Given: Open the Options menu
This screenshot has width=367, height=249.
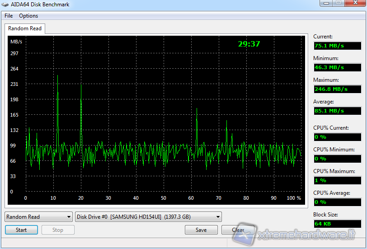Looking at the screenshot, I should [x=28, y=16].
